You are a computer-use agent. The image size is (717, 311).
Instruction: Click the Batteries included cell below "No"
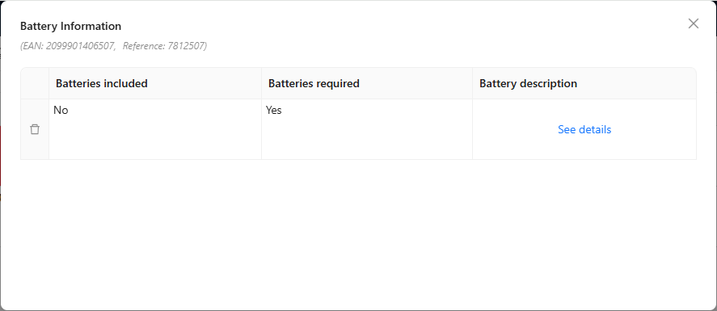155,137
